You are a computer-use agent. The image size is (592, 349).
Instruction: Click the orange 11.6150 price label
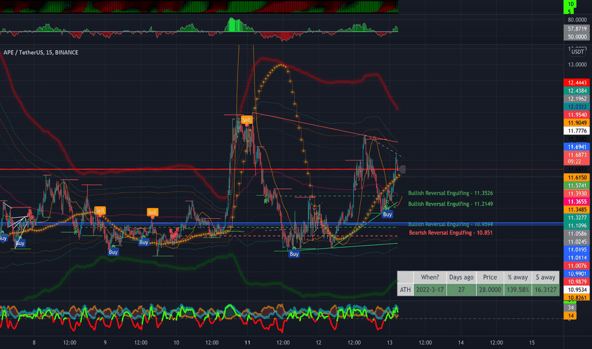pyautogui.click(x=577, y=177)
